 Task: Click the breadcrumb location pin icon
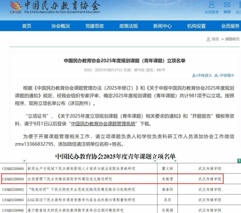click(x=208, y=39)
